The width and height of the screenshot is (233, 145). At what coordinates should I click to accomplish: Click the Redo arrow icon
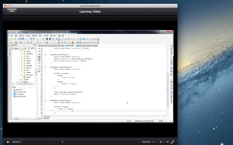pos(34,39)
